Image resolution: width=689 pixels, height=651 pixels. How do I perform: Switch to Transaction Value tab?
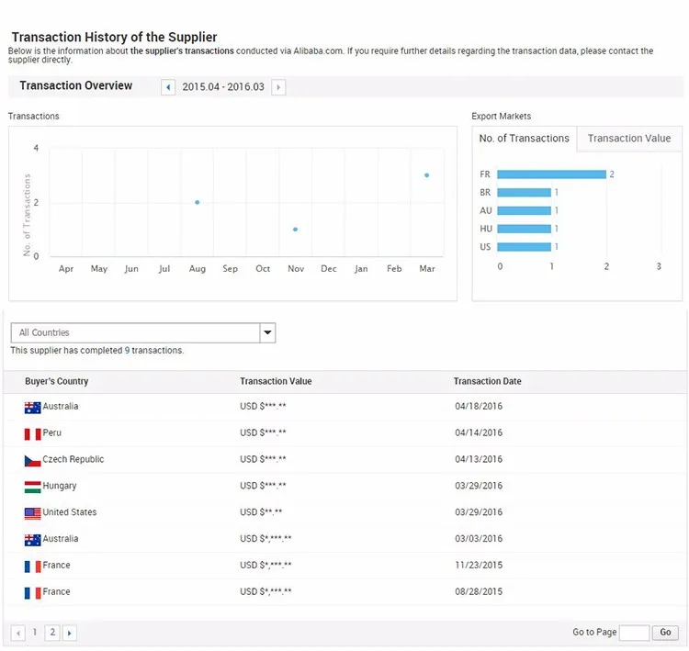pos(629,139)
